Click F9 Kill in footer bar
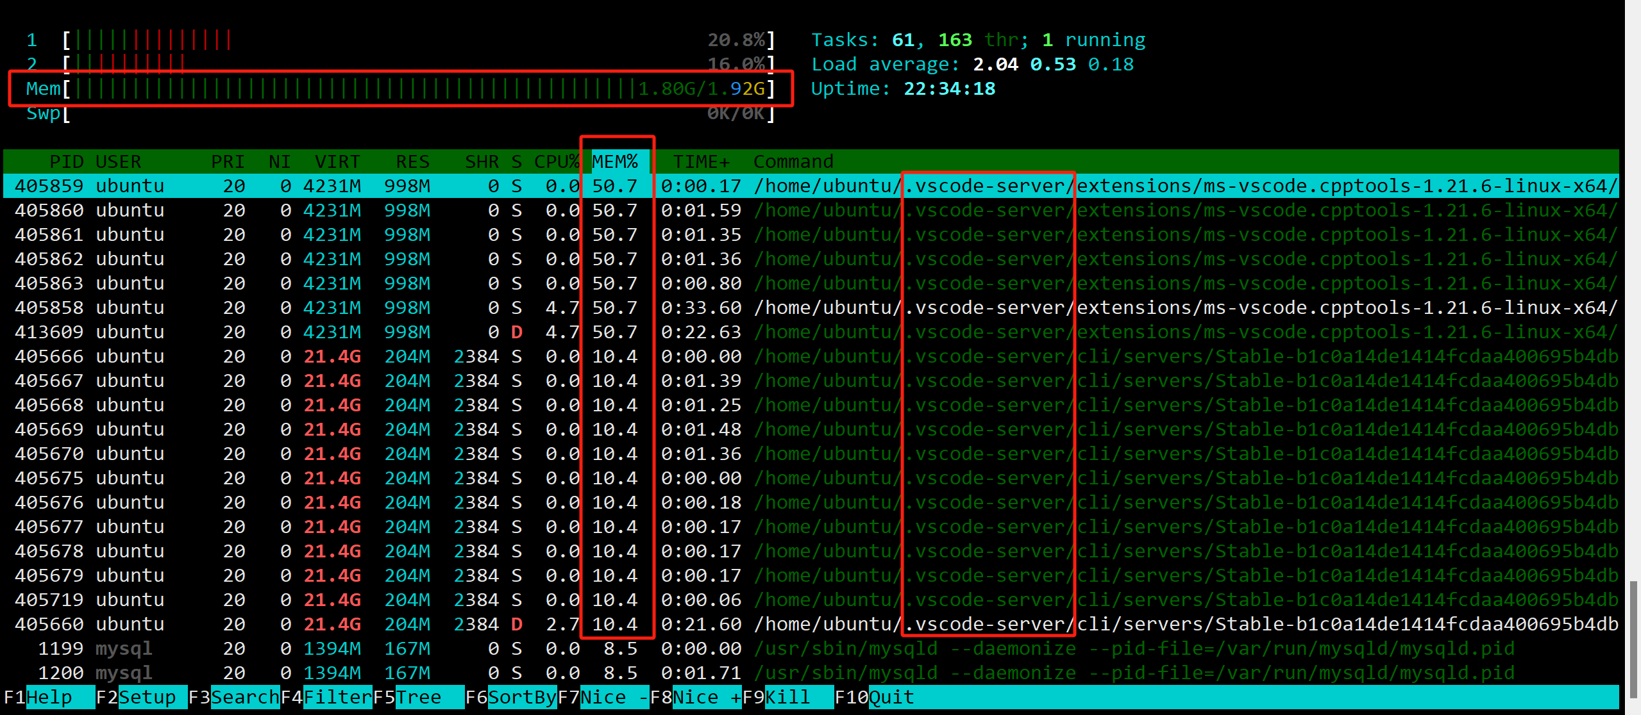Image resolution: width=1641 pixels, height=715 pixels. pos(788,697)
